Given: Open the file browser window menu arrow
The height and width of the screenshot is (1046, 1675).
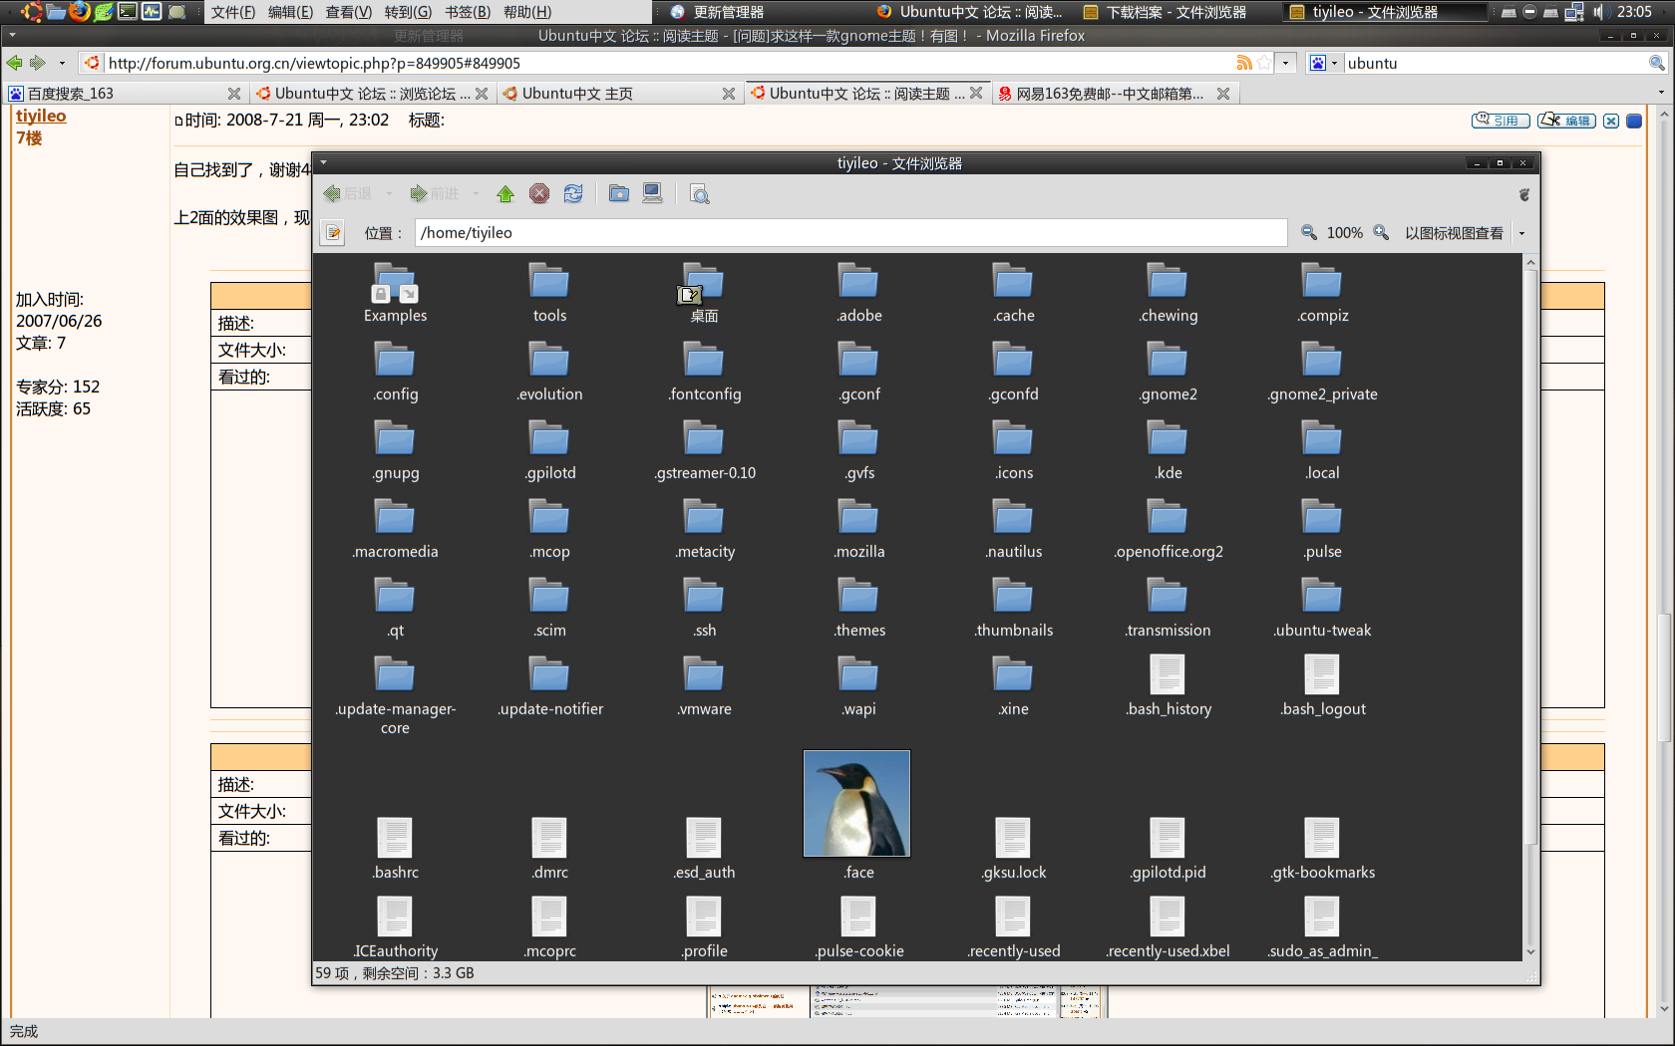Looking at the screenshot, I should [323, 162].
